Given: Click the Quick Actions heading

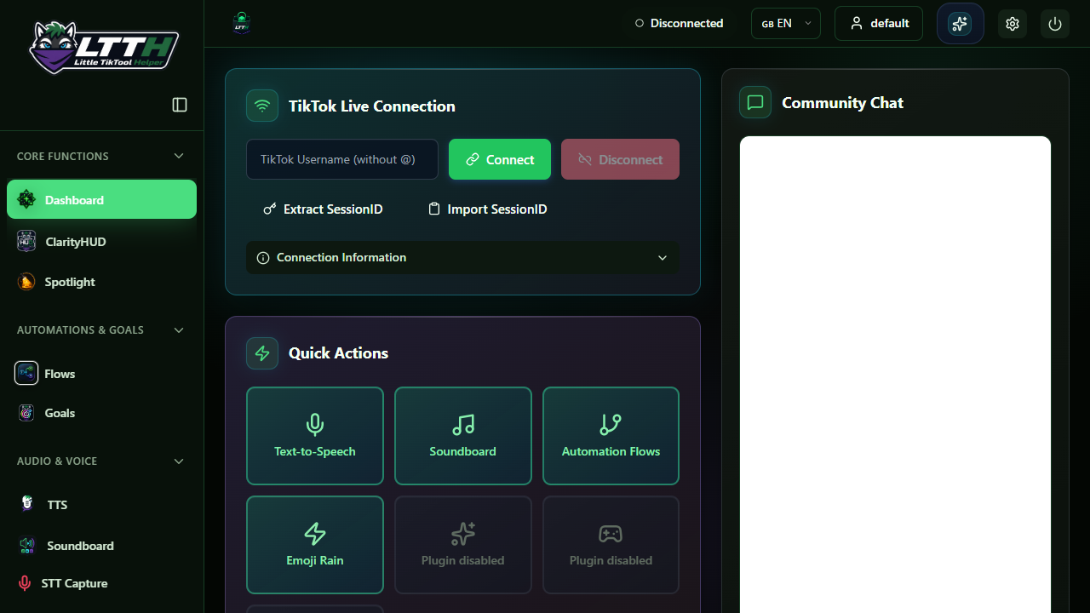Looking at the screenshot, I should [338, 353].
